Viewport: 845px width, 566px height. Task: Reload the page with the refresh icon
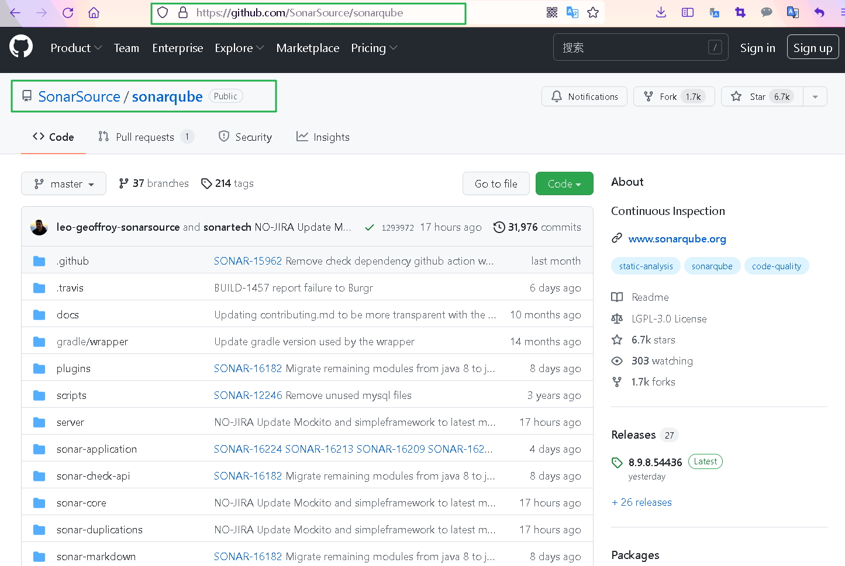(68, 13)
